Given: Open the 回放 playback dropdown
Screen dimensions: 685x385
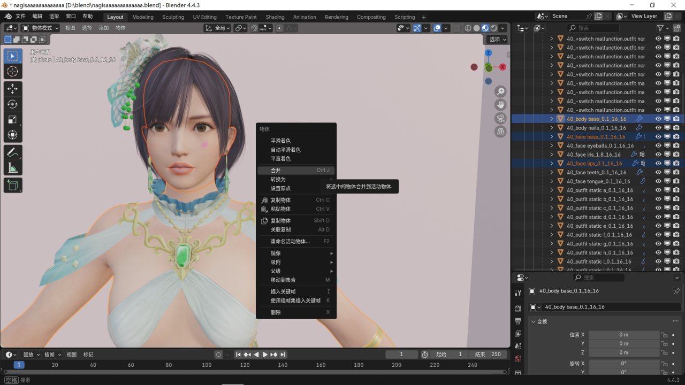Looking at the screenshot, I should point(32,355).
